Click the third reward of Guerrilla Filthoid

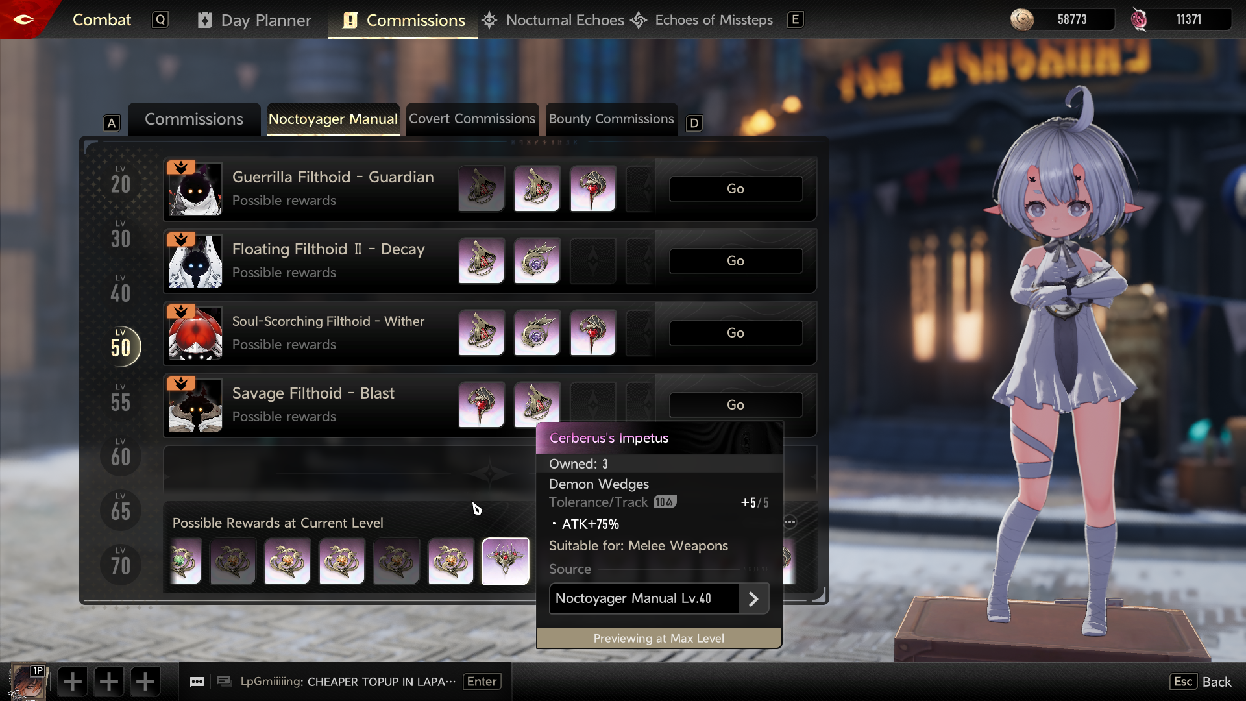click(x=593, y=189)
